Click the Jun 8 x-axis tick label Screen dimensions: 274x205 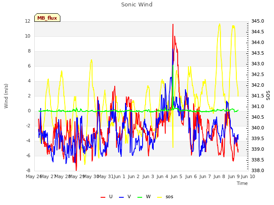(219, 176)
